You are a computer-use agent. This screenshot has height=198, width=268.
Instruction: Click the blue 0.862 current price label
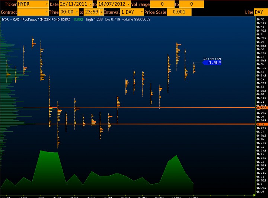click(212, 63)
